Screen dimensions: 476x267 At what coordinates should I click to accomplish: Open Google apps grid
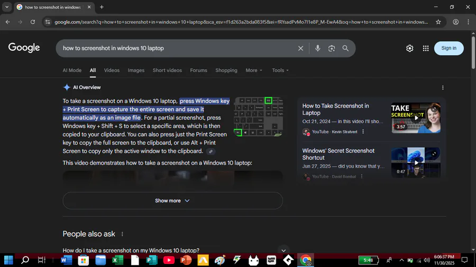pyautogui.click(x=426, y=48)
